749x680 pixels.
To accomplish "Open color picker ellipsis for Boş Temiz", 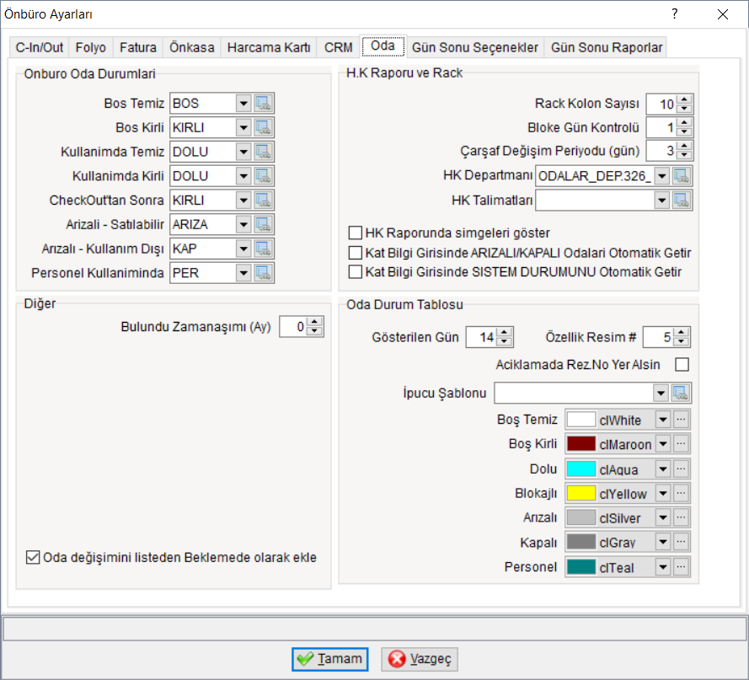I will coord(681,420).
